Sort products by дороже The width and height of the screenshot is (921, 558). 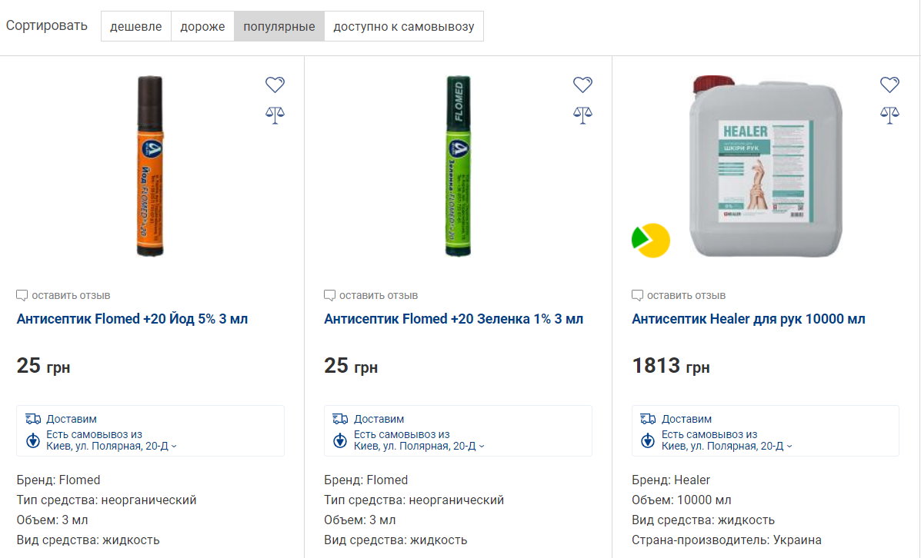click(x=202, y=26)
